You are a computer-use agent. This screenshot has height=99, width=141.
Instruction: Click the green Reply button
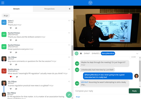click(x=134, y=91)
